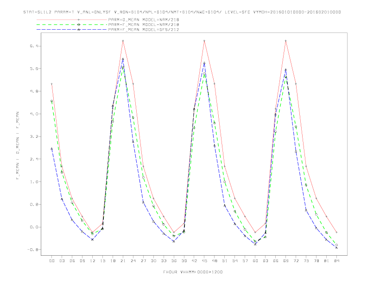Click the x-axis tick label 03
Image resolution: width=367 pixels, height=284 pixels.
click(x=62, y=261)
